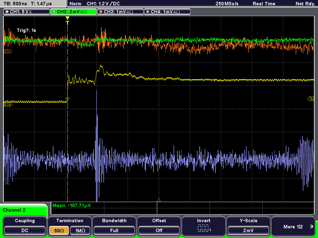
Task: Click the TB: 500 ns timebase readout
Action: [15, 4]
